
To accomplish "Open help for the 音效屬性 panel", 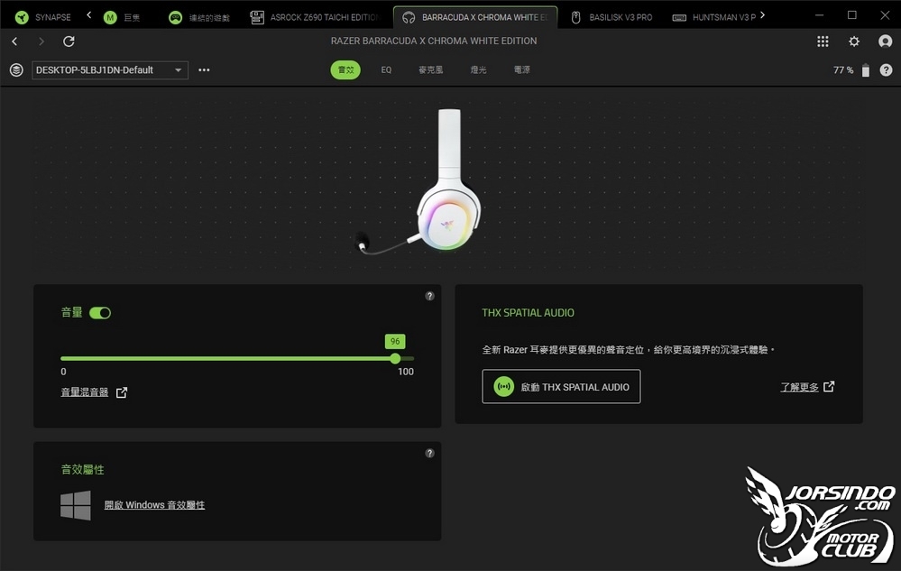I will [429, 453].
